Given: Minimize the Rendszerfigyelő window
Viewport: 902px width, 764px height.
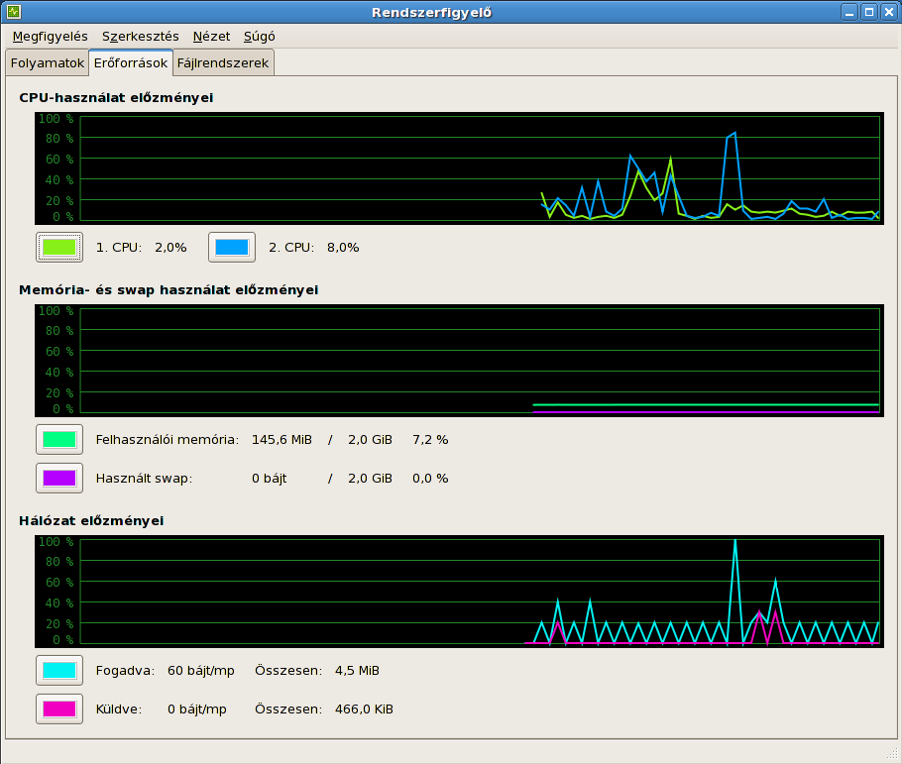Looking at the screenshot, I should click(x=850, y=13).
